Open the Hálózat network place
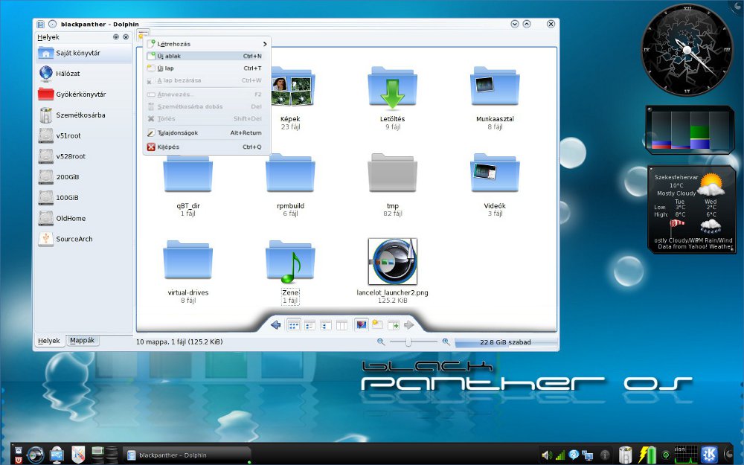This screenshot has width=744, height=465. (x=83, y=74)
